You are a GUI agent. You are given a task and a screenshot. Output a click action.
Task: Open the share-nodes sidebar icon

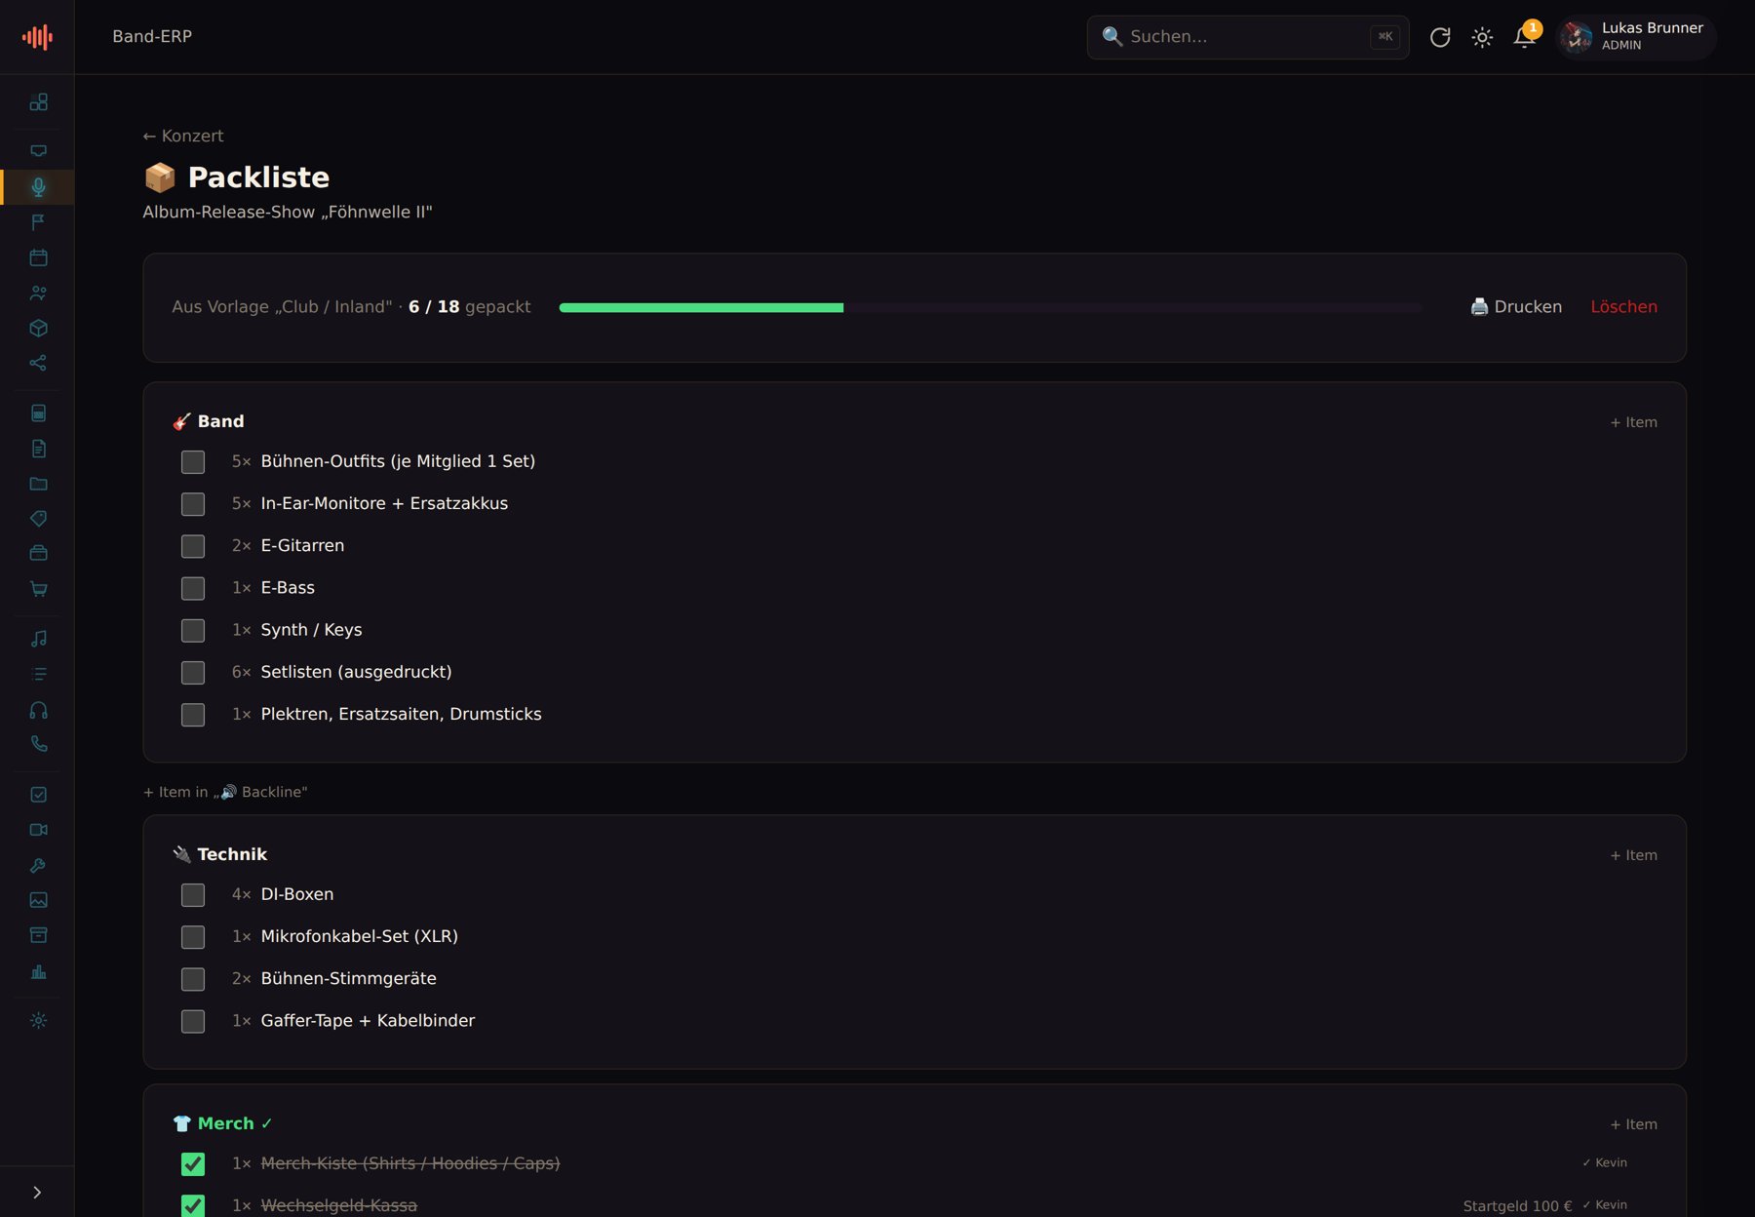(38, 363)
